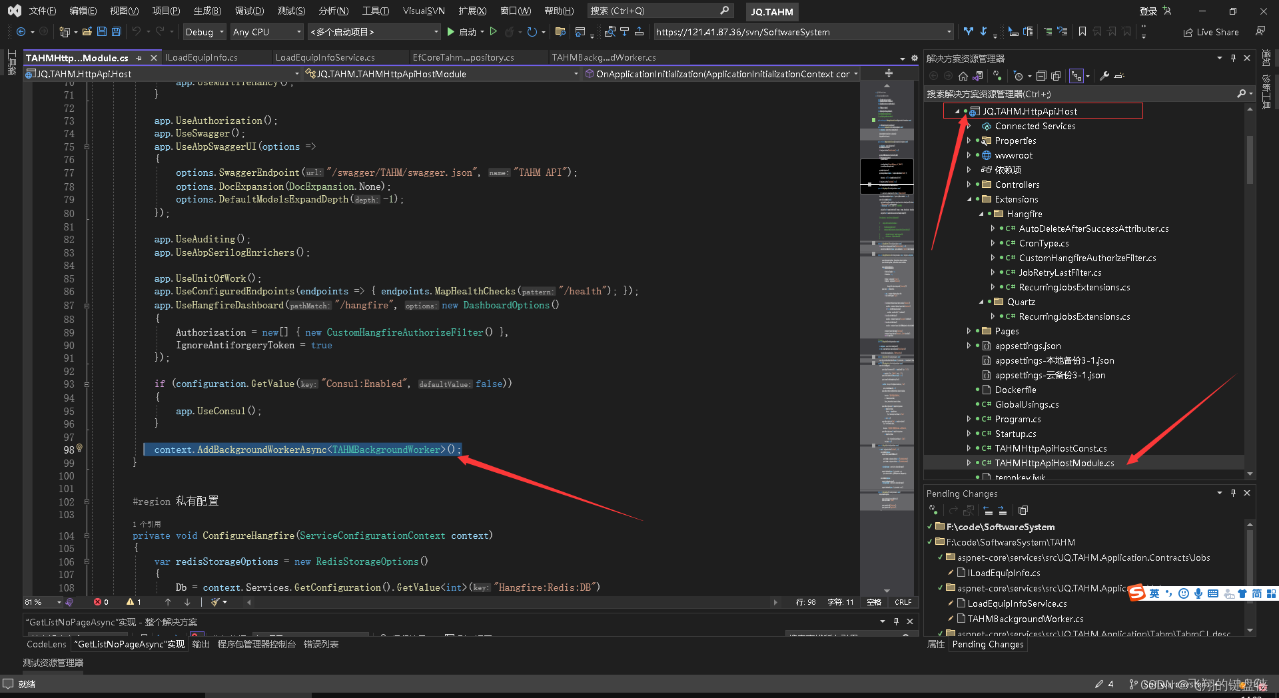Start without debugging outline play icon
Screen dimensions: 1279x698
pyautogui.click(x=494, y=31)
